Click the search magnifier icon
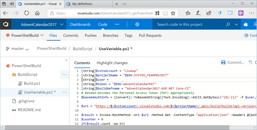 [x=228, y=24]
